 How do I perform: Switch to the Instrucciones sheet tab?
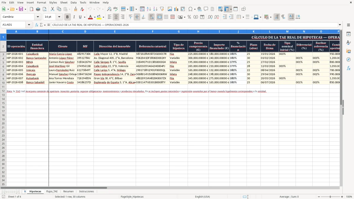(86, 191)
